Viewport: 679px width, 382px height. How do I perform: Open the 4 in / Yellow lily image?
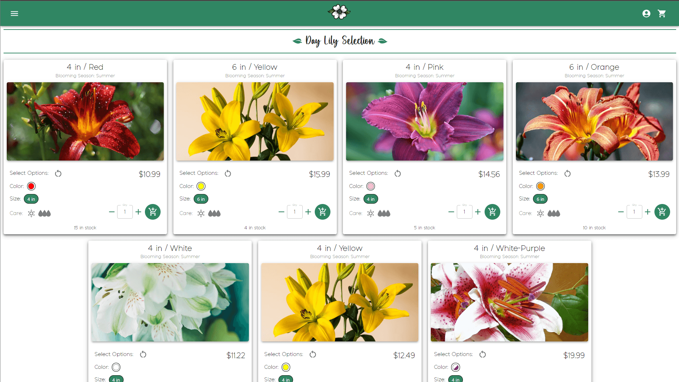(340, 302)
